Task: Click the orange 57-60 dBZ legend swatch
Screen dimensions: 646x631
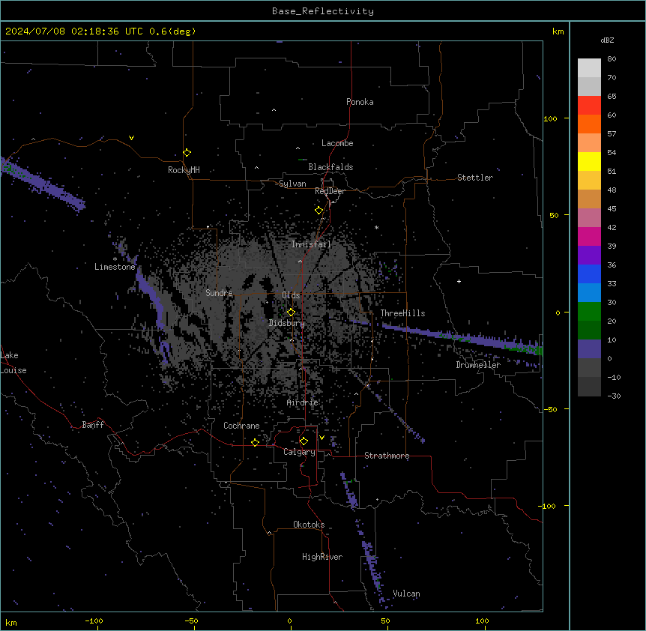Action: point(589,124)
